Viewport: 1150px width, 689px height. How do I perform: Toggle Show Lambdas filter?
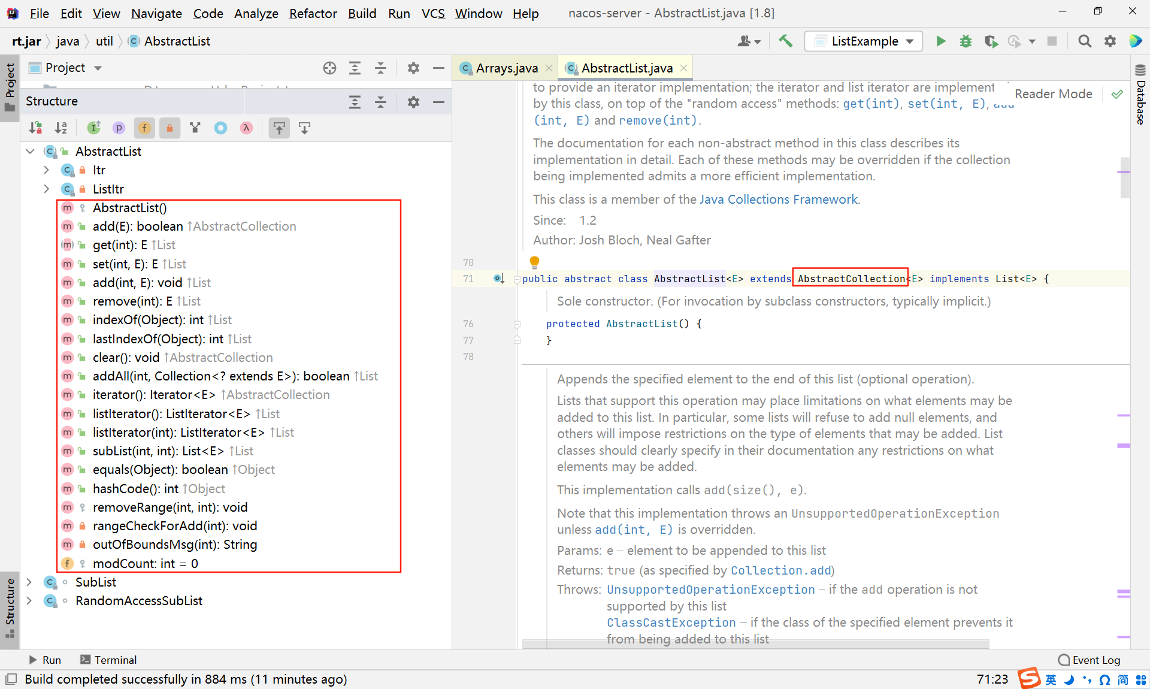pos(246,128)
